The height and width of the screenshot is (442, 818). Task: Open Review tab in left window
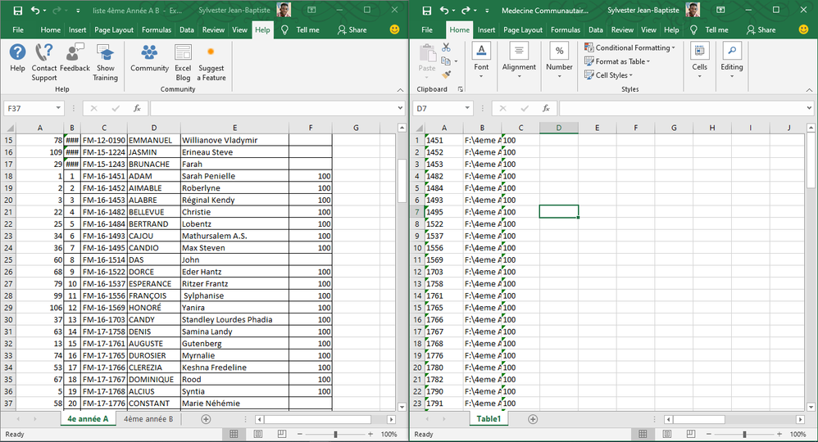(x=213, y=29)
